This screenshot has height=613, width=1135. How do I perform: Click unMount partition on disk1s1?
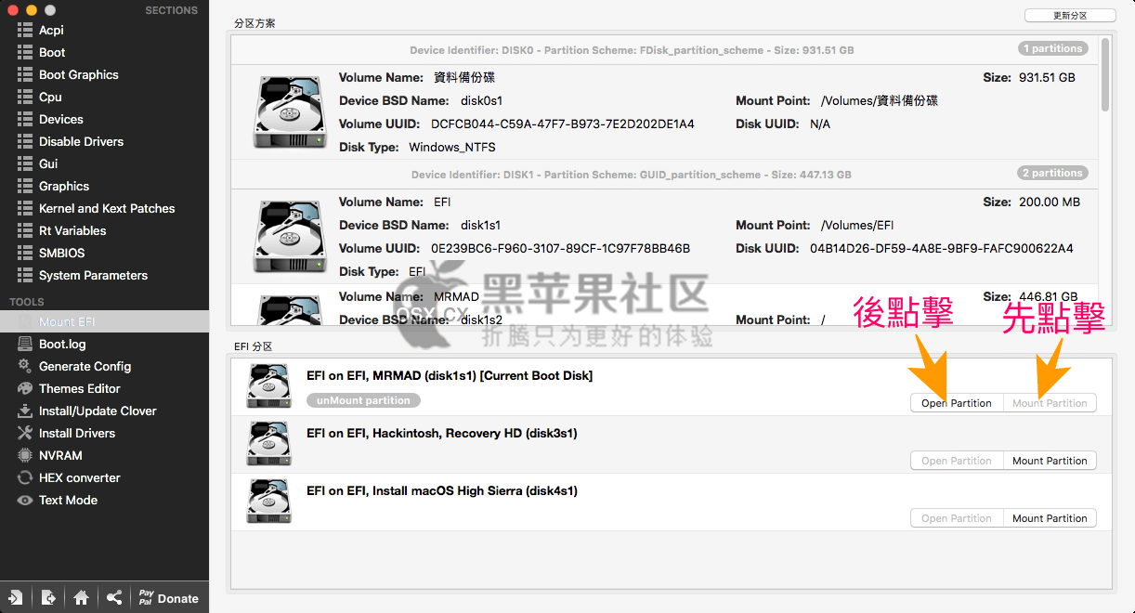pyautogui.click(x=363, y=400)
